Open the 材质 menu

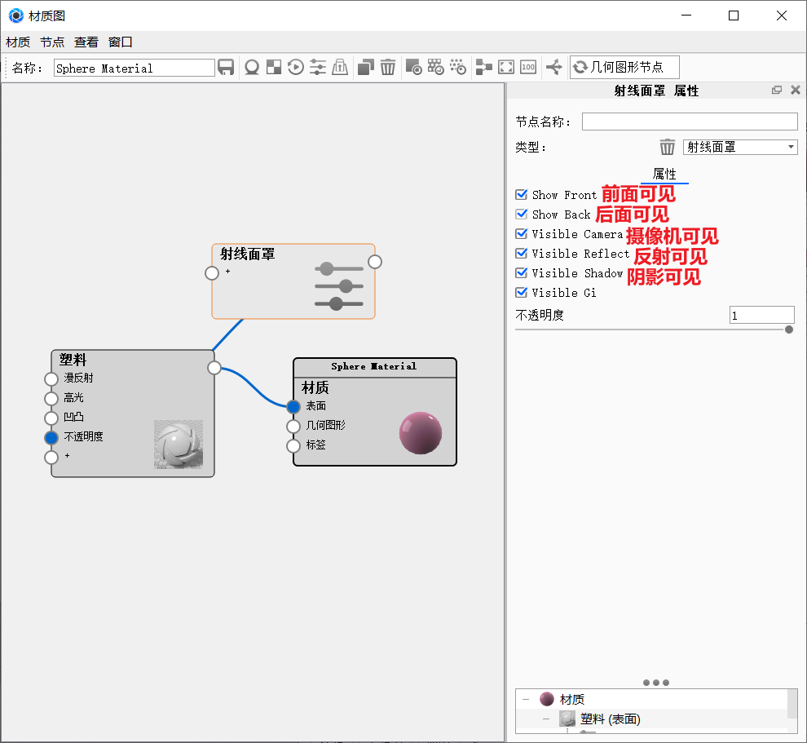point(18,42)
